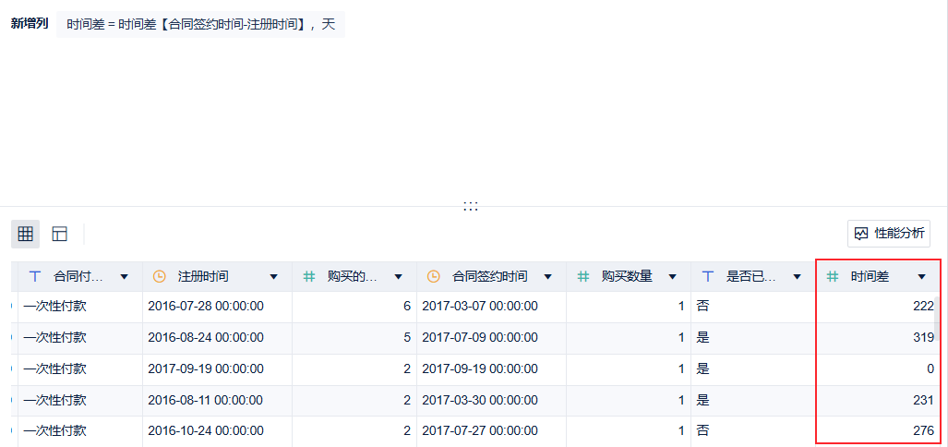Select the 2017-09-19 注册时间 cell
Viewport: 948px width, 447px height.
pyautogui.click(x=206, y=369)
